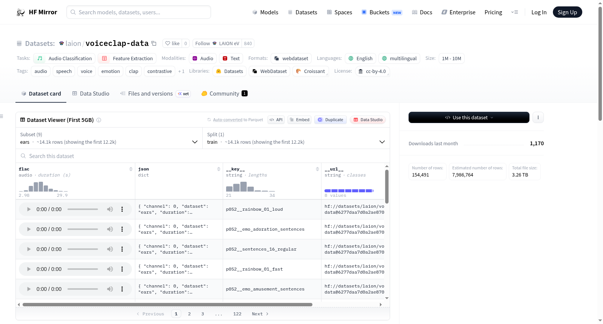Click the models search field
The height and width of the screenshot is (324, 603).
tap(139, 12)
